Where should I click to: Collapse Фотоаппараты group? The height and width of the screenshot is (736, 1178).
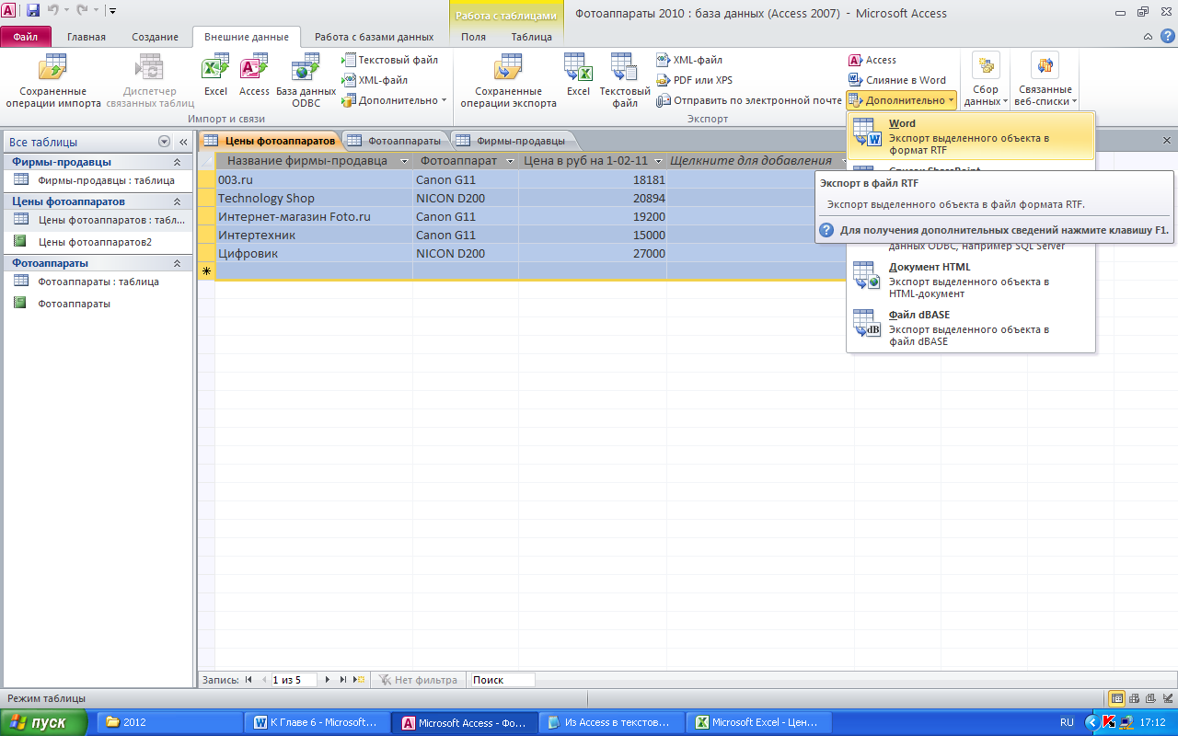tap(177, 263)
